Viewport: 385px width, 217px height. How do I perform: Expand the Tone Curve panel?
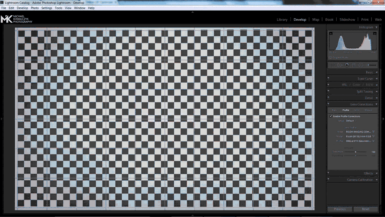[376, 79]
